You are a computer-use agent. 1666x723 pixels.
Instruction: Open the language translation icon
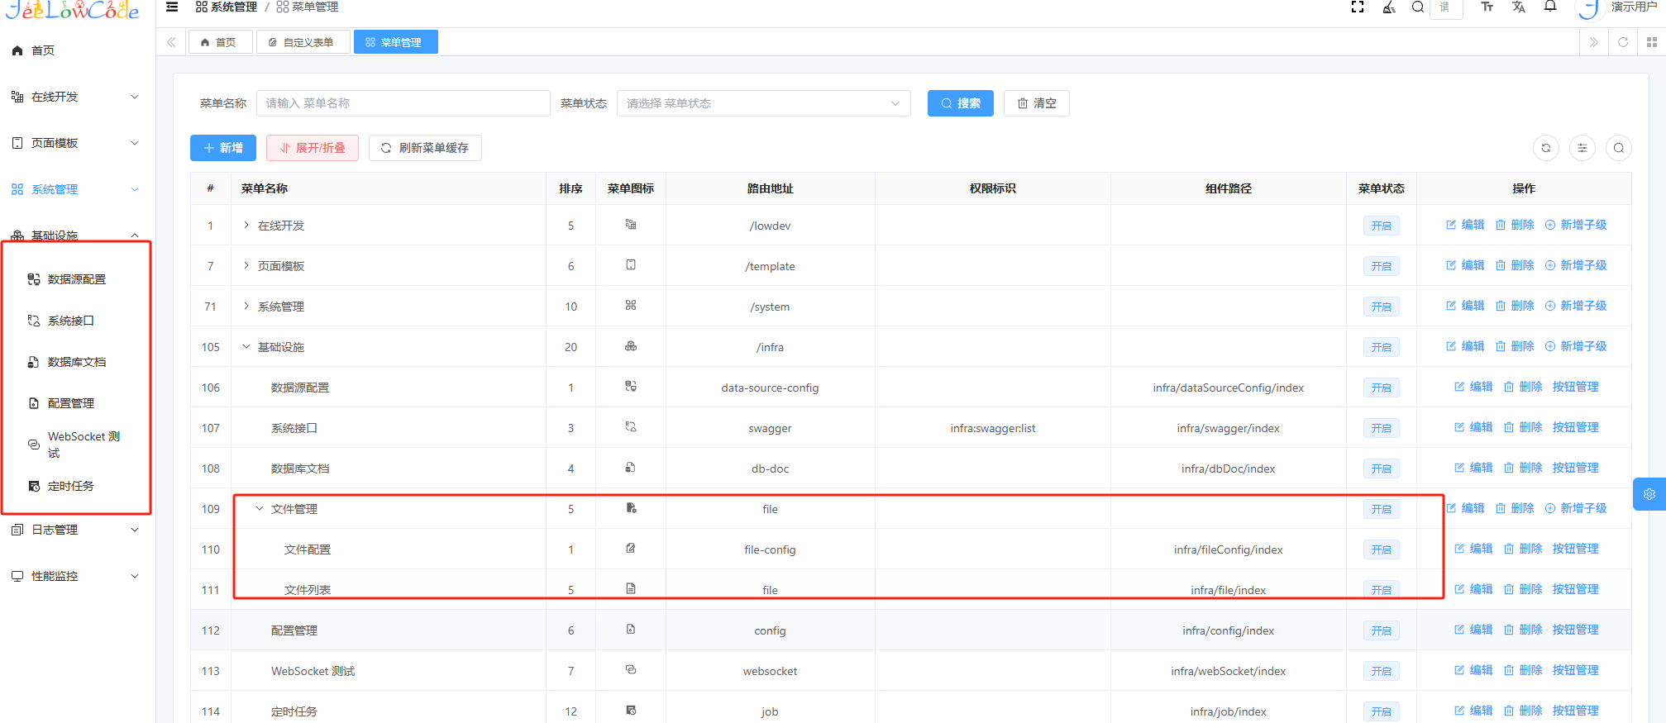pyautogui.click(x=1518, y=7)
